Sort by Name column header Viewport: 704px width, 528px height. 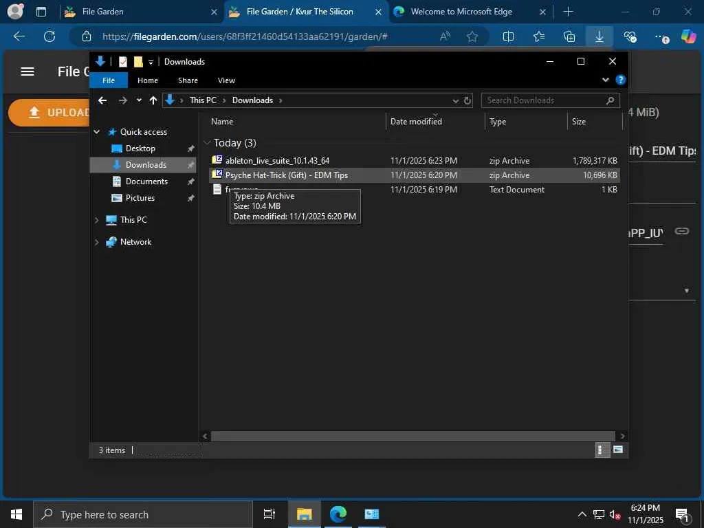pyautogui.click(x=296, y=121)
